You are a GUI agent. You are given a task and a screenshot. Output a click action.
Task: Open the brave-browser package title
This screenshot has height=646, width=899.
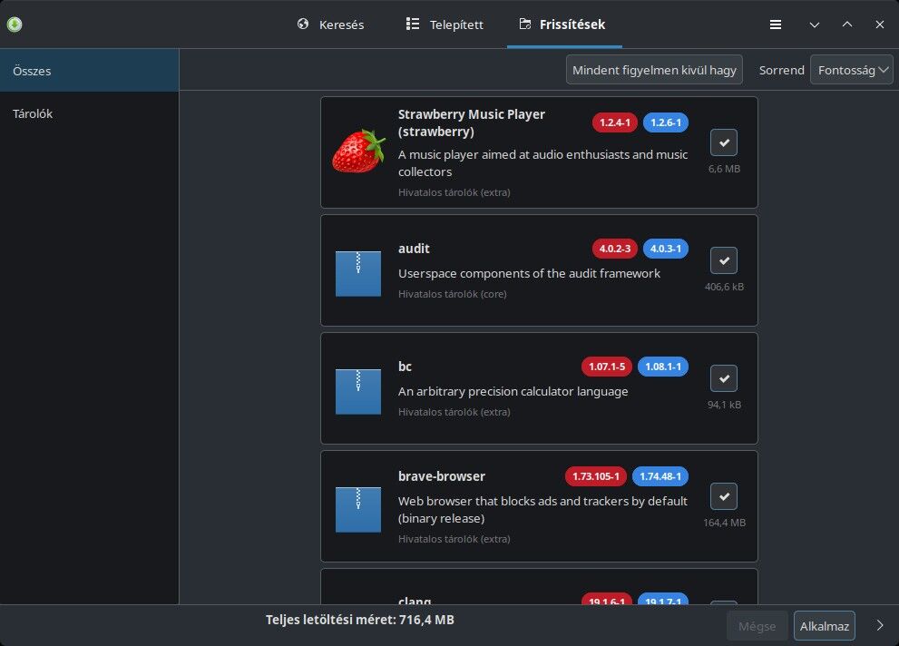(442, 476)
